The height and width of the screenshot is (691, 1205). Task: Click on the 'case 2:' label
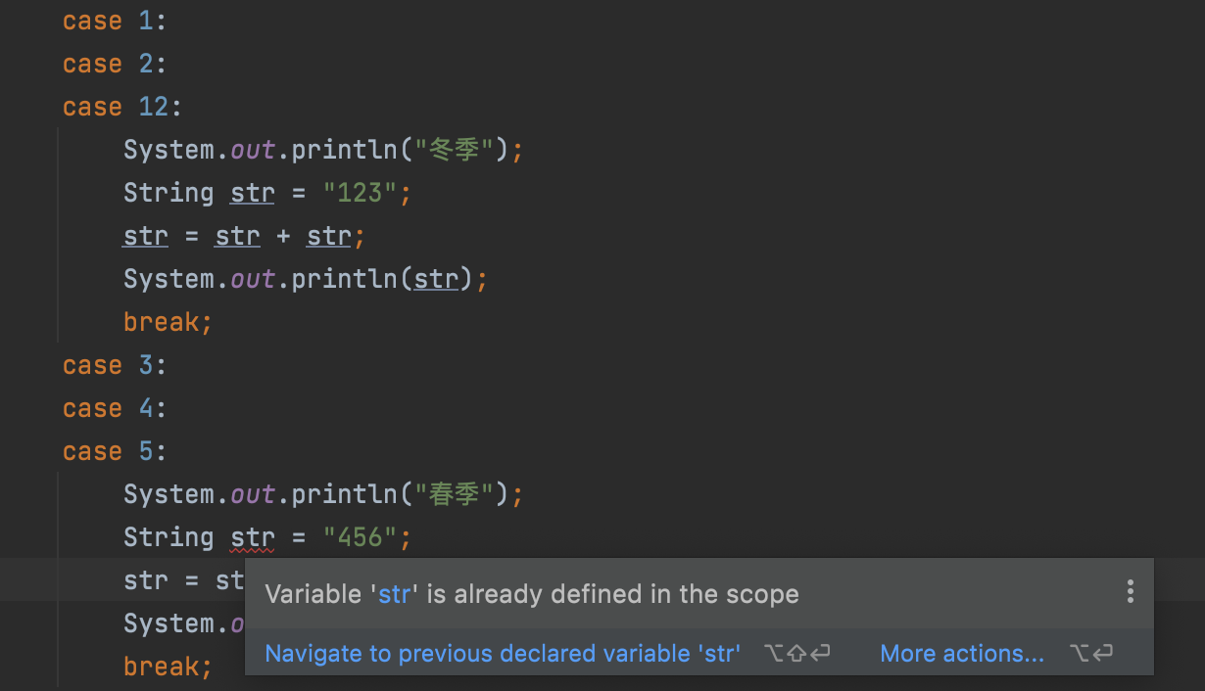point(115,64)
